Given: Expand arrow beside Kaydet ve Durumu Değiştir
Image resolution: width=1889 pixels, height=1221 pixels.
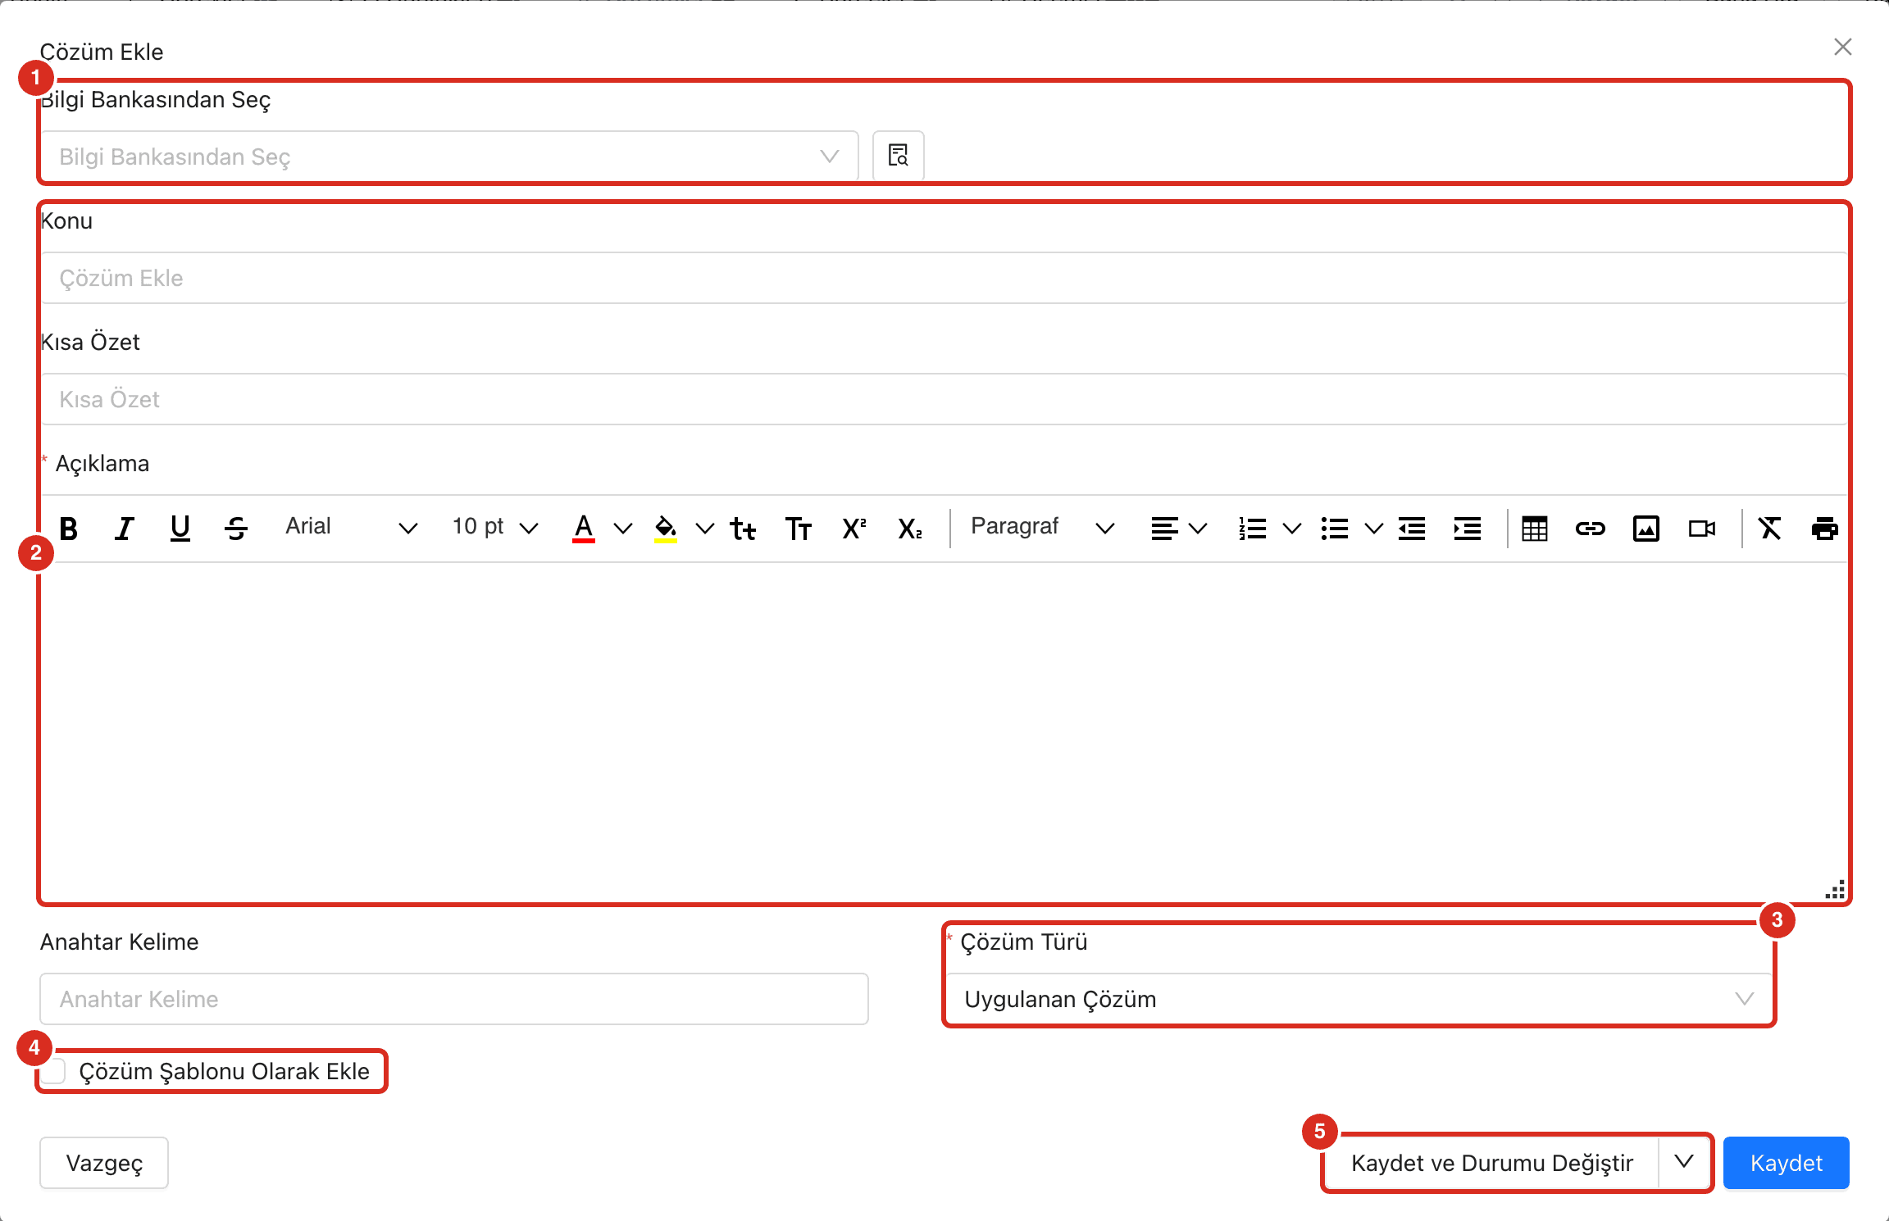Looking at the screenshot, I should [1684, 1162].
